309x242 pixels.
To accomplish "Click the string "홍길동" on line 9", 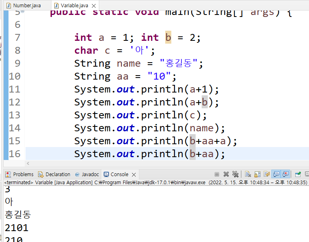I will (x=178, y=63).
